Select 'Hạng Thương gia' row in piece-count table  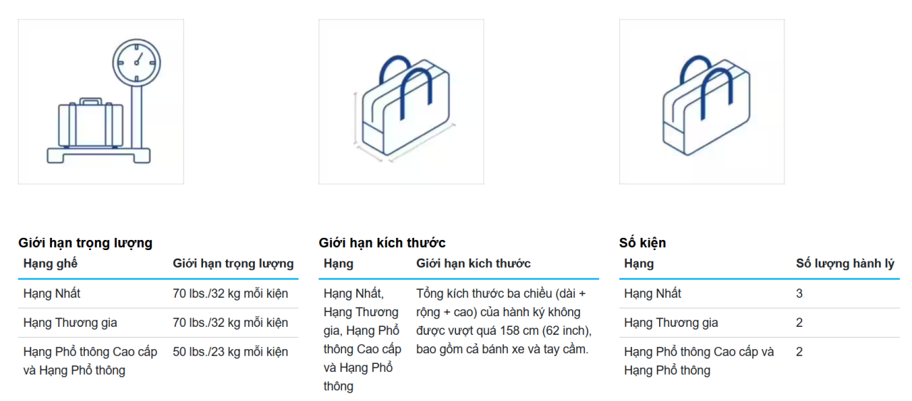760,323
